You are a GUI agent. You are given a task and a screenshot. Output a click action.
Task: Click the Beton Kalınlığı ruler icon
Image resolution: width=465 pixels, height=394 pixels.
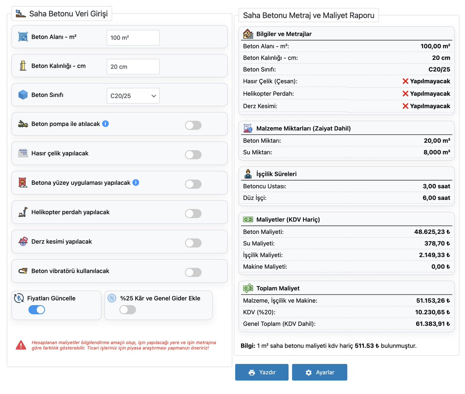click(23, 66)
